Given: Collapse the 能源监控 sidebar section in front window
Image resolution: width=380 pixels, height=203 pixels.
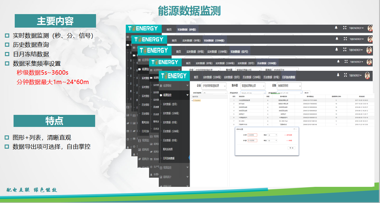Looking at the screenshot, I should (187, 95).
